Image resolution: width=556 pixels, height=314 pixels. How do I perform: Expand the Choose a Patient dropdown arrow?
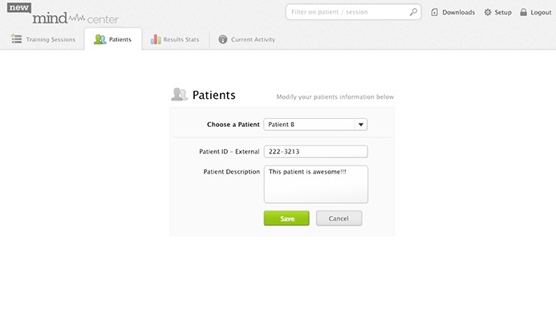[x=360, y=124]
